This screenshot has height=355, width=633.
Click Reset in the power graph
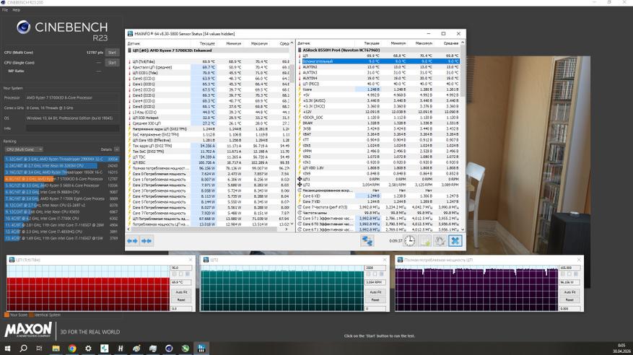[569, 299]
